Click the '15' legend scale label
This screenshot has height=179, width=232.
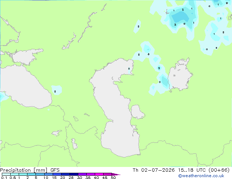coord(54,178)
